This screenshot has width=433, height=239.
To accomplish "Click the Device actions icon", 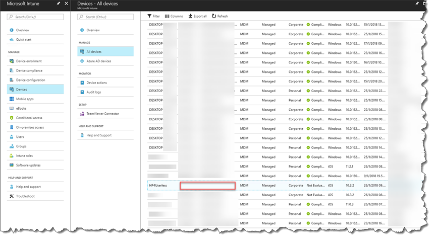I will [x=82, y=83].
